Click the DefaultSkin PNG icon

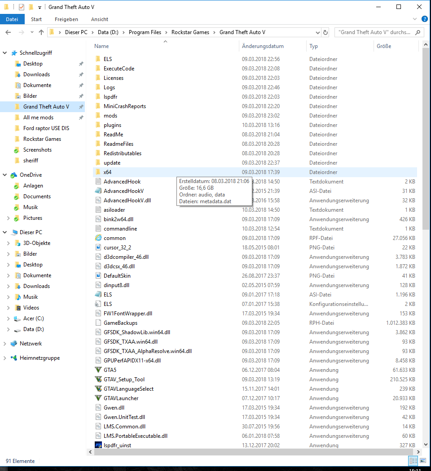coord(98,275)
